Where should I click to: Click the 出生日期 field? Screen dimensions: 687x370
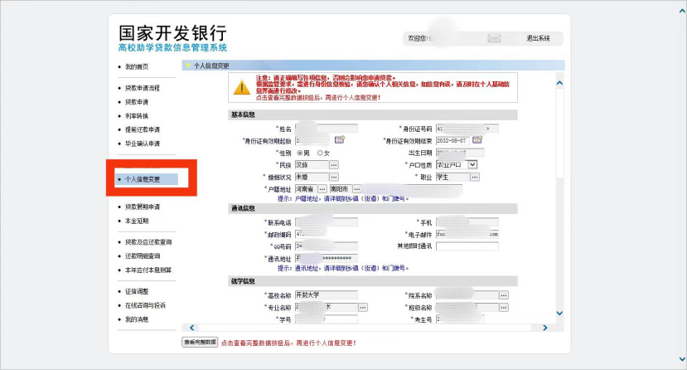tap(460, 153)
